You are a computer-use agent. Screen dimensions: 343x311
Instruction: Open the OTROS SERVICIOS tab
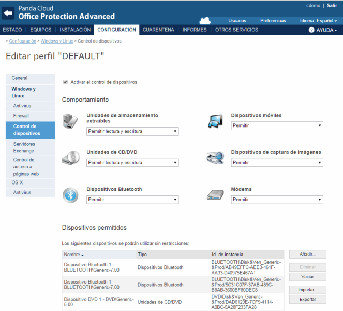coord(236,30)
